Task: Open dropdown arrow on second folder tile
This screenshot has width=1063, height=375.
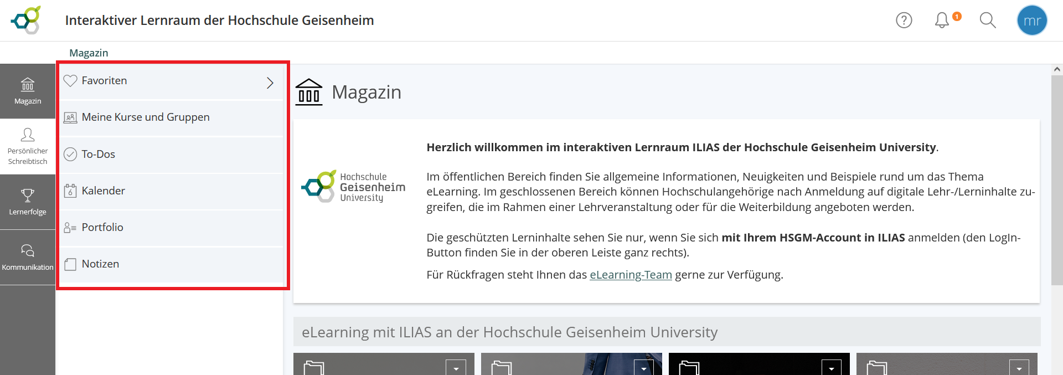Action: tap(643, 368)
